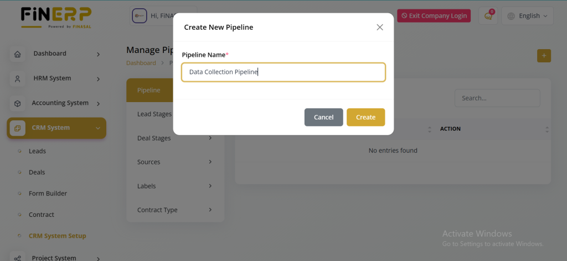Screen dimensions: 567x261
Task: Open the notification messages icon
Action: (x=488, y=16)
